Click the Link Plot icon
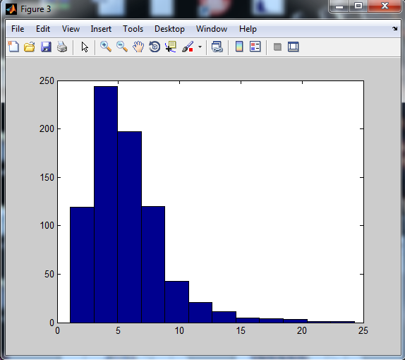The height and width of the screenshot is (360, 405). [217, 47]
